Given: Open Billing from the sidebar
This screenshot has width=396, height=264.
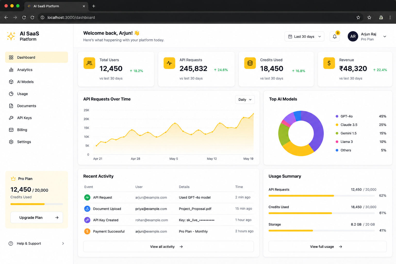Looking at the screenshot, I should [37, 130].
